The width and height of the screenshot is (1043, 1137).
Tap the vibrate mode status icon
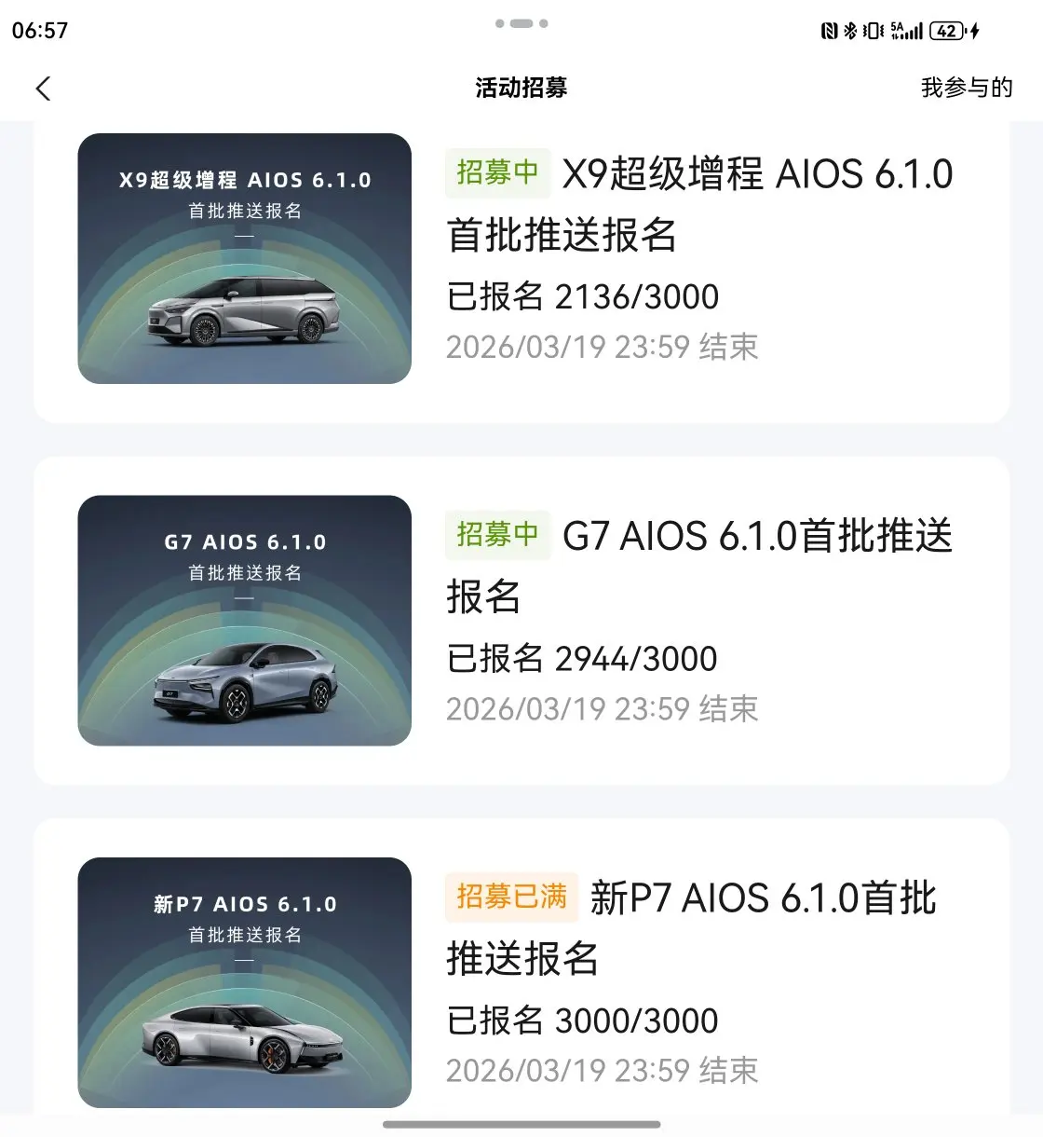(x=874, y=31)
